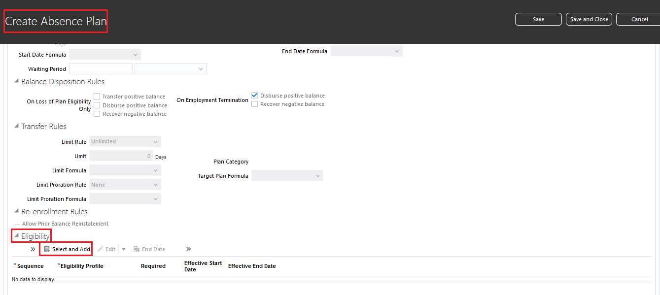660x295 pixels.
Task: Click the Save button
Action: pos(538,19)
